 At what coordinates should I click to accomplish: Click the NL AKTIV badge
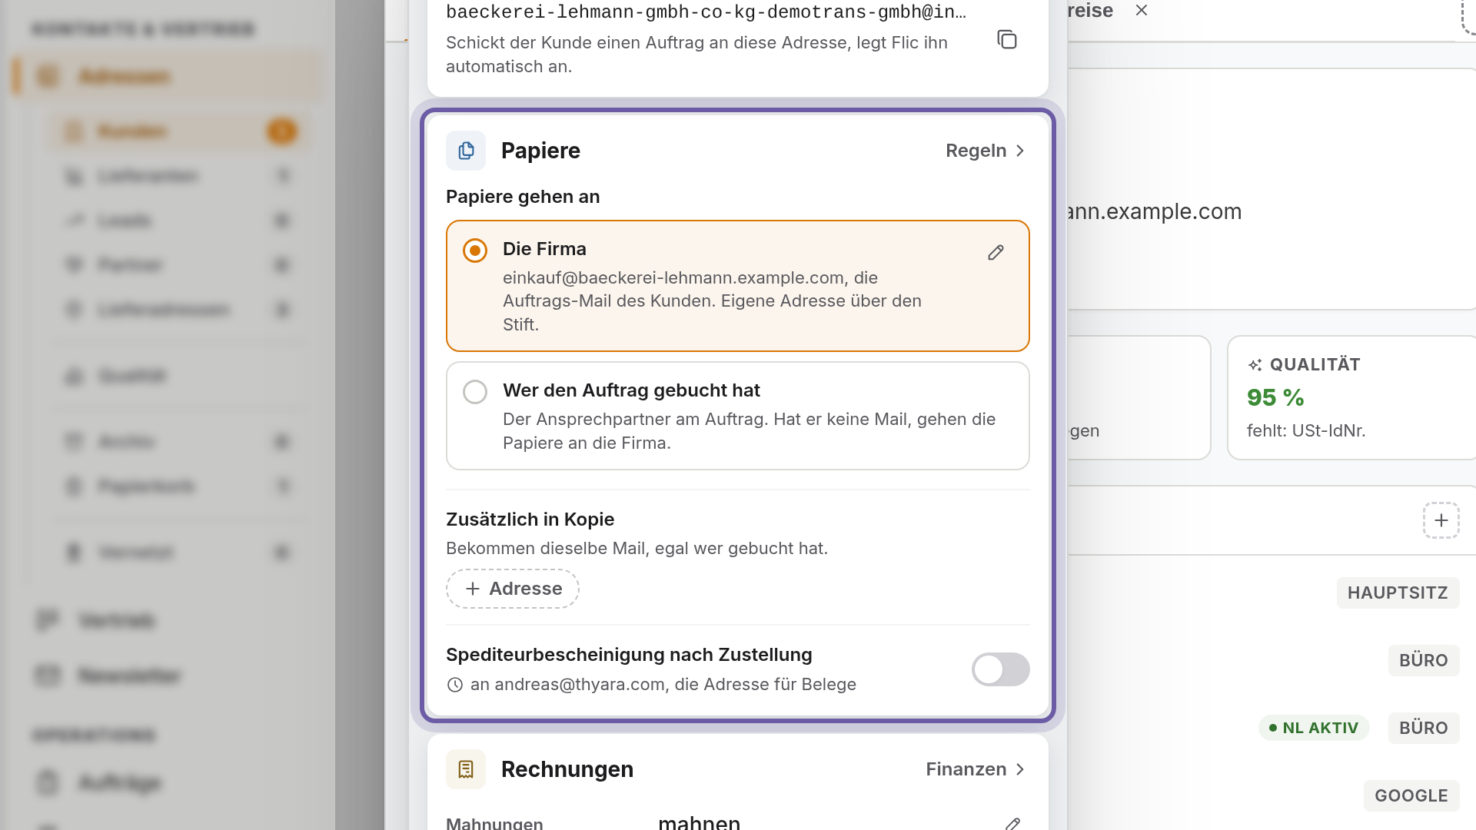pos(1314,728)
